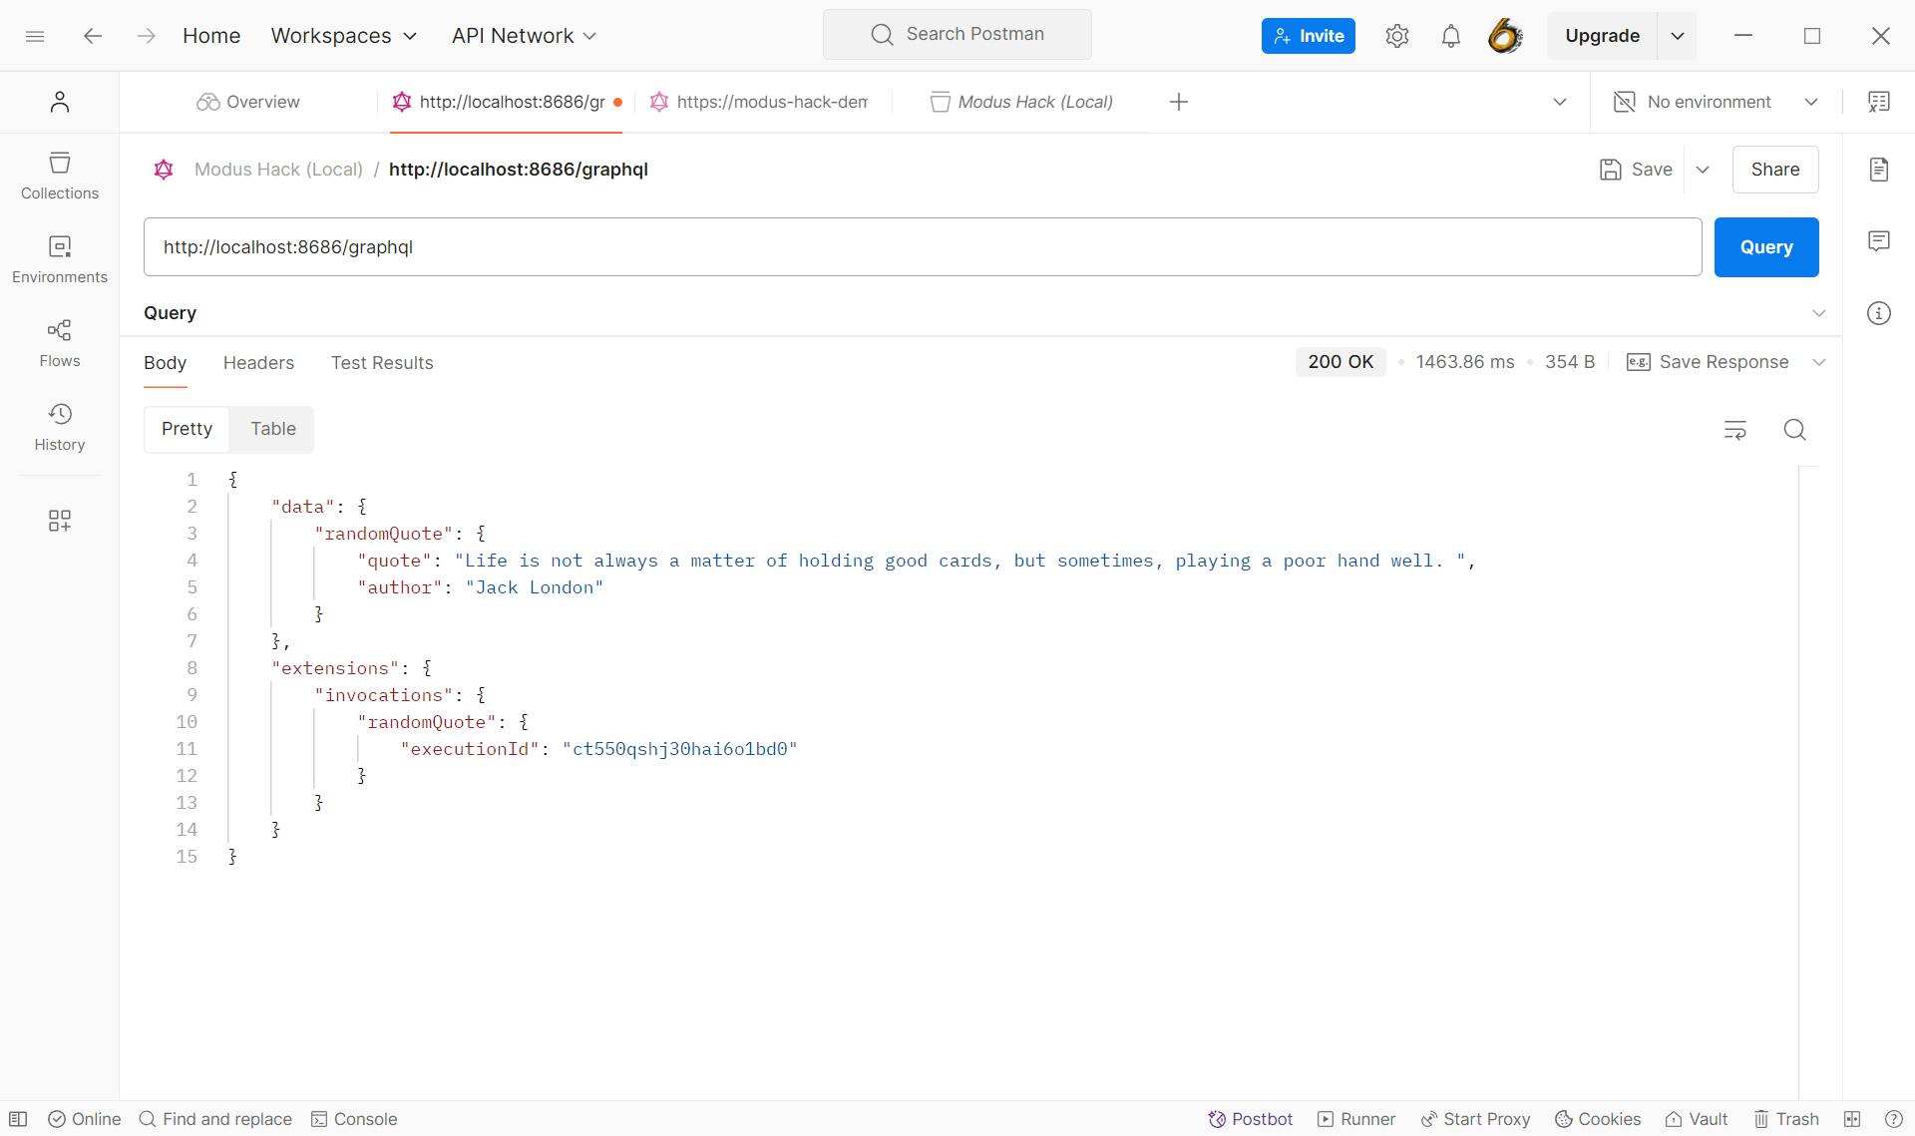This screenshot has width=1915, height=1136.
Task: Click the "Jack London" author value
Action: point(535,587)
